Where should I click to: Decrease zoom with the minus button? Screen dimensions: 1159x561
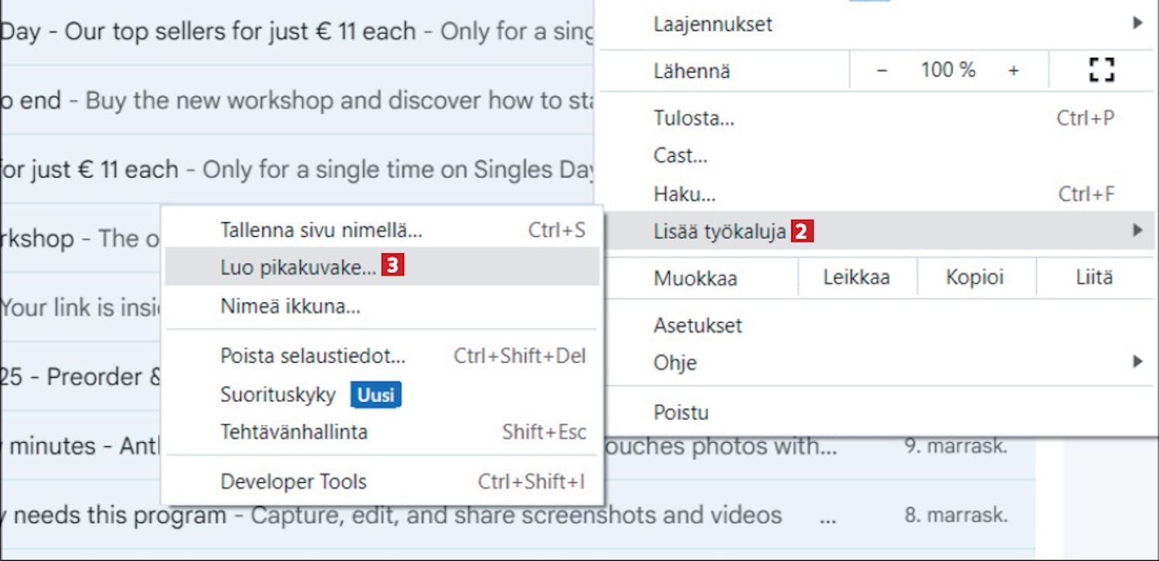click(882, 71)
